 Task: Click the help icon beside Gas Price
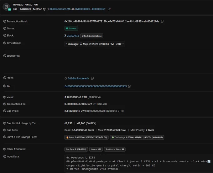(5, 111)
